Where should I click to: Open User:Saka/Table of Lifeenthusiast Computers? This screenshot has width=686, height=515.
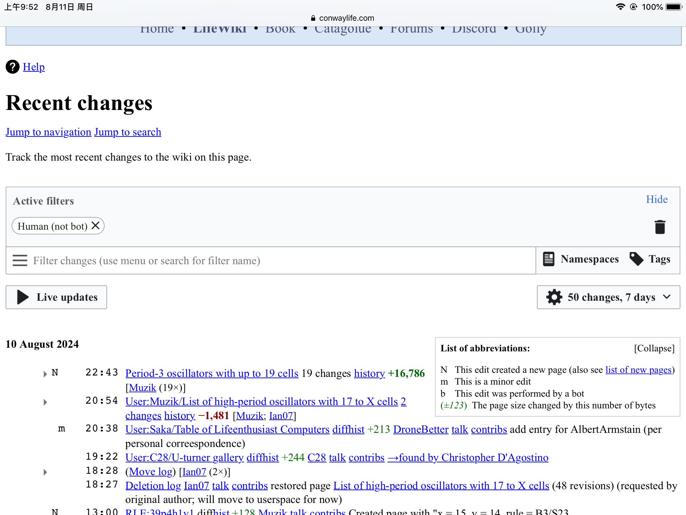click(x=227, y=429)
